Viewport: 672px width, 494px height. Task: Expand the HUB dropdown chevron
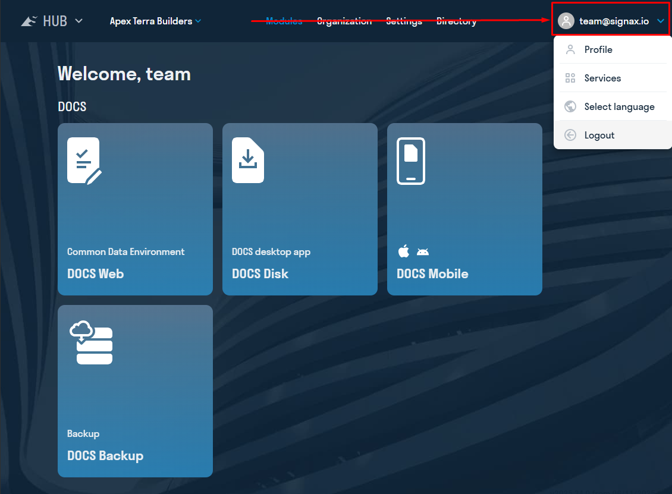(x=79, y=21)
